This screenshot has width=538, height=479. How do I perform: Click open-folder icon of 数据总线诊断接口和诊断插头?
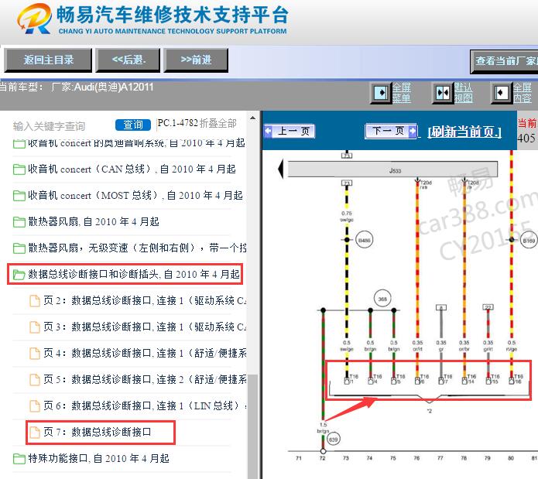click(x=19, y=275)
